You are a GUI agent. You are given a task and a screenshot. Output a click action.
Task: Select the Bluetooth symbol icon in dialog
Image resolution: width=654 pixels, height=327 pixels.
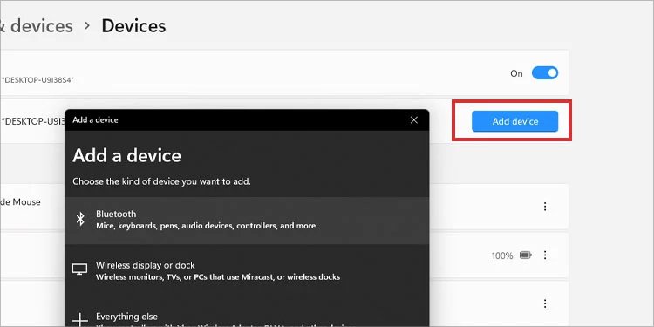coord(80,219)
